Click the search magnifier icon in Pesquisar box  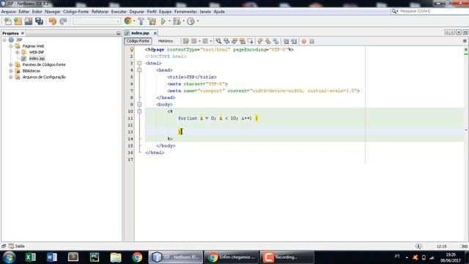point(395,11)
